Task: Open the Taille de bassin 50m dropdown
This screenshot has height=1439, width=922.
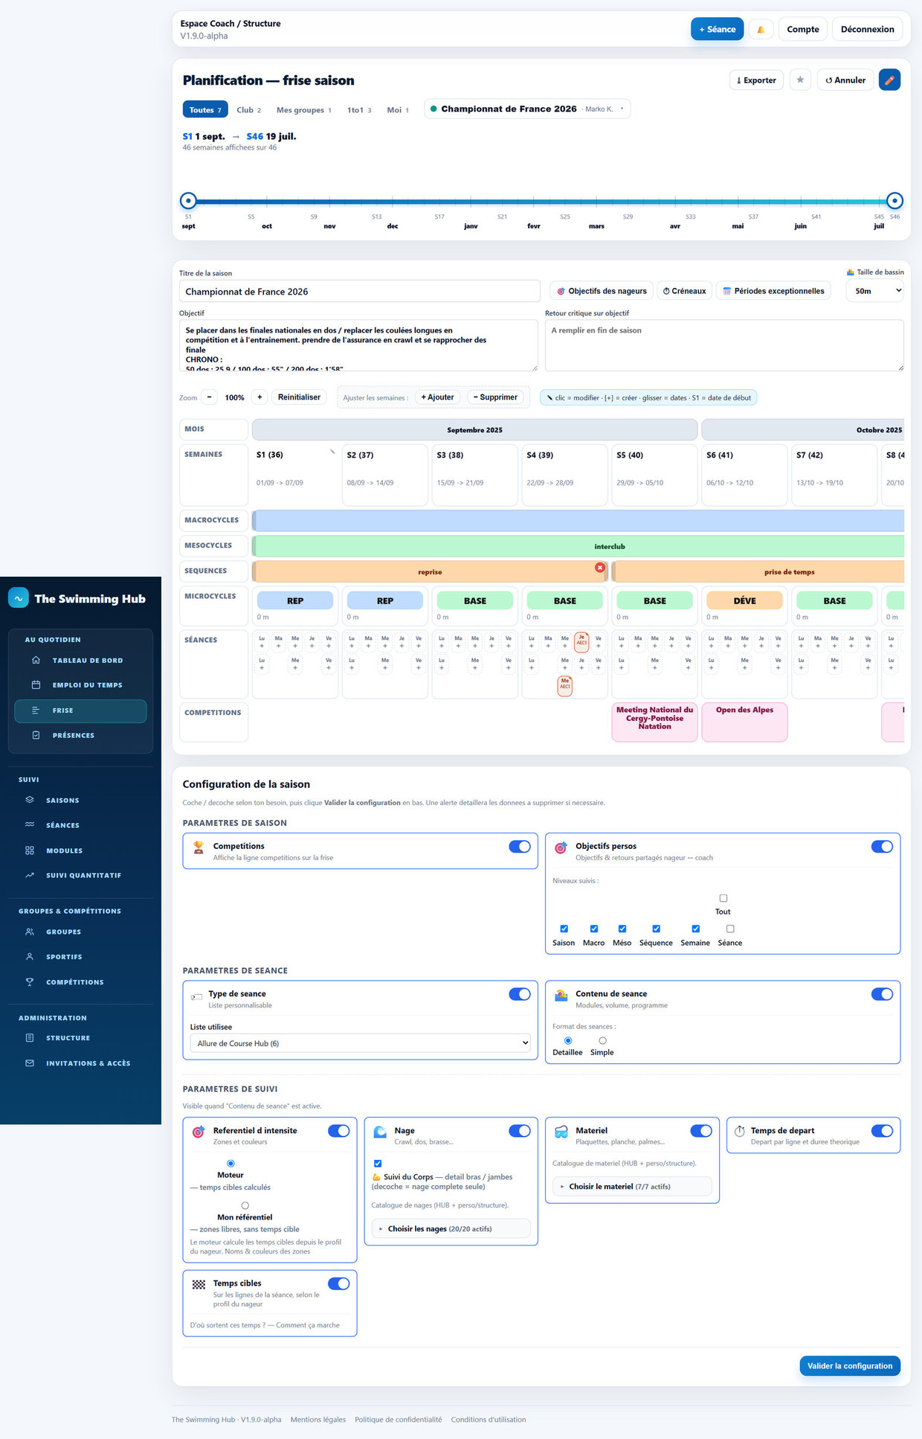Action: click(875, 291)
